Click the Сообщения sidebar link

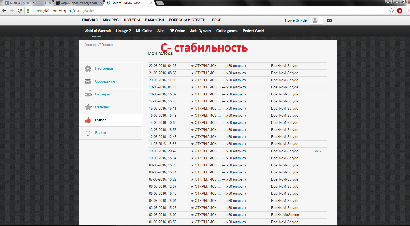(x=105, y=81)
